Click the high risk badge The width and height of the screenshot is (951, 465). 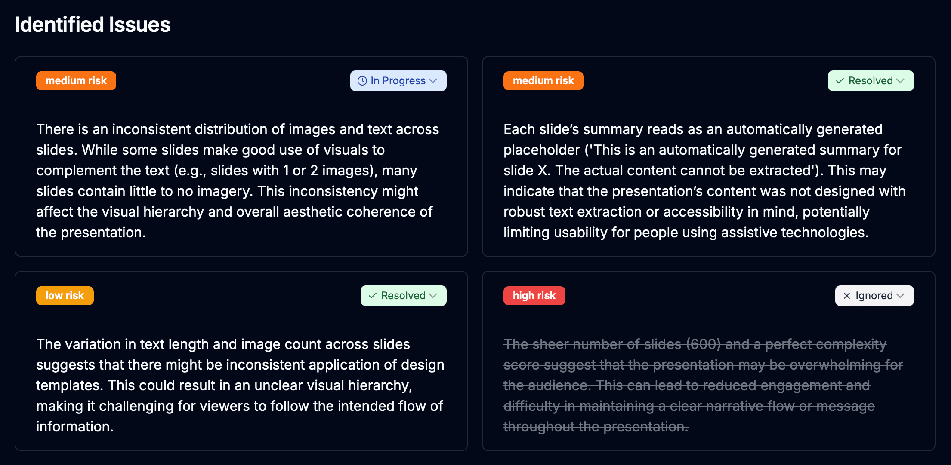534,296
